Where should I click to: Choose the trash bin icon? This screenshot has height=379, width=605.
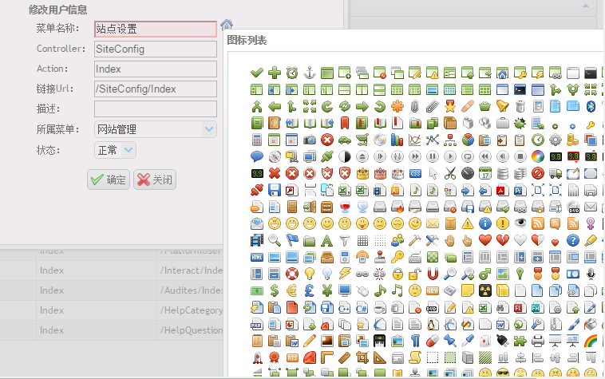[x=520, y=106]
